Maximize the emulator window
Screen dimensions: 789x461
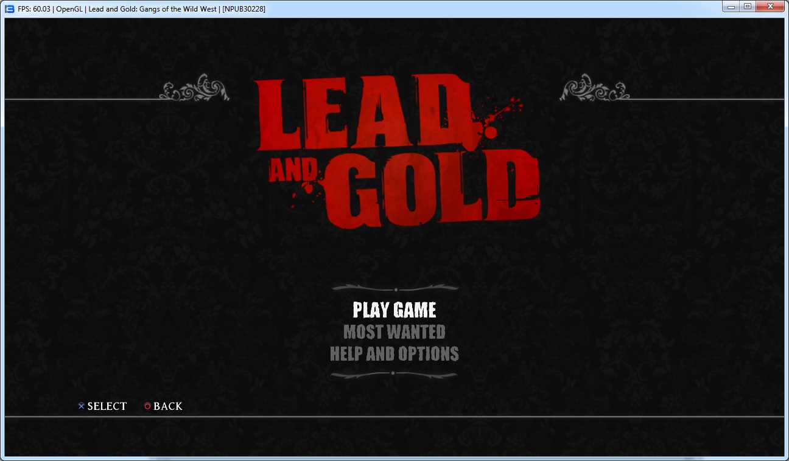click(x=748, y=6)
